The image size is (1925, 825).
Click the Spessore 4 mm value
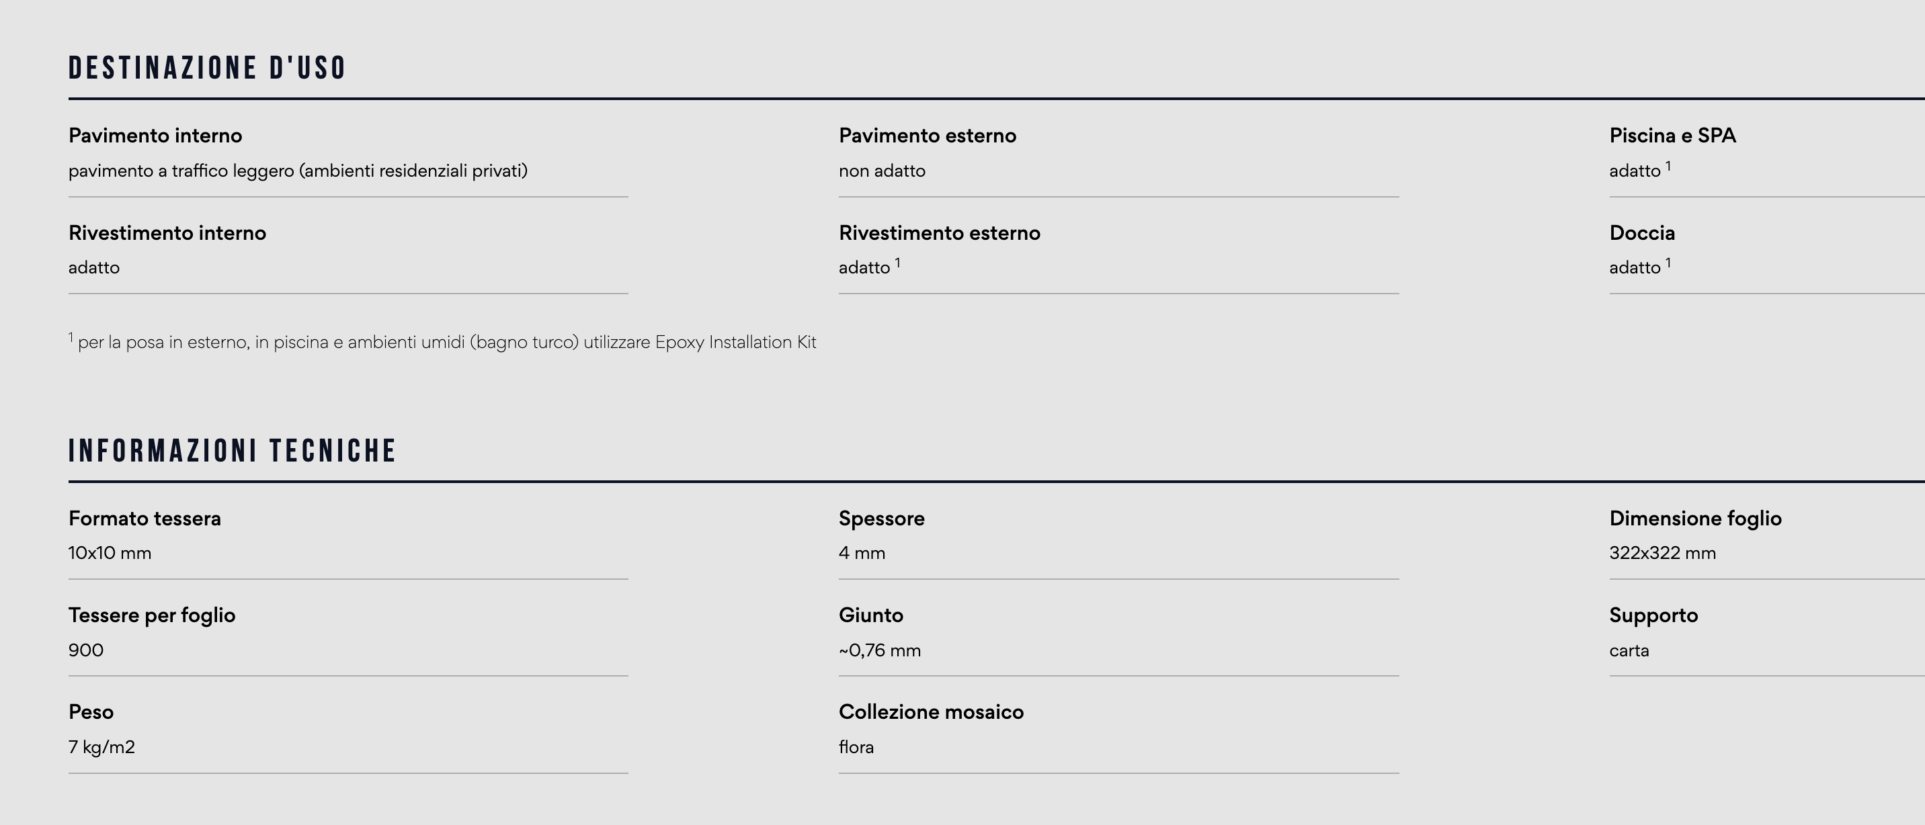tap(862, 553)
